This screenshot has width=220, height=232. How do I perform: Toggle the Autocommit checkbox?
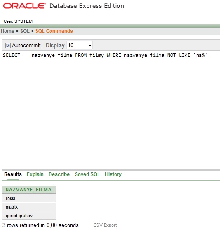[8, 45]
